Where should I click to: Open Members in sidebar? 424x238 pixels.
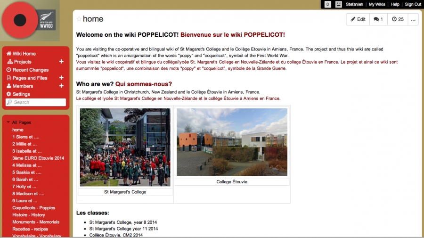(23, 86)
